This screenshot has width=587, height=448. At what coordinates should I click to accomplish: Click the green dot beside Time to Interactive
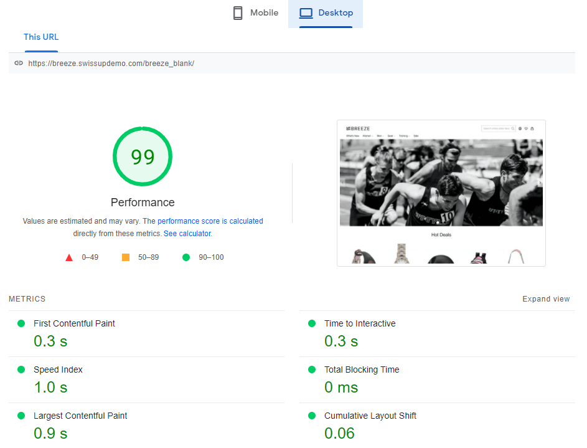click(x=312, y=323)
